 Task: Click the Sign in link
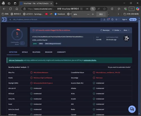tap(125, 19)
